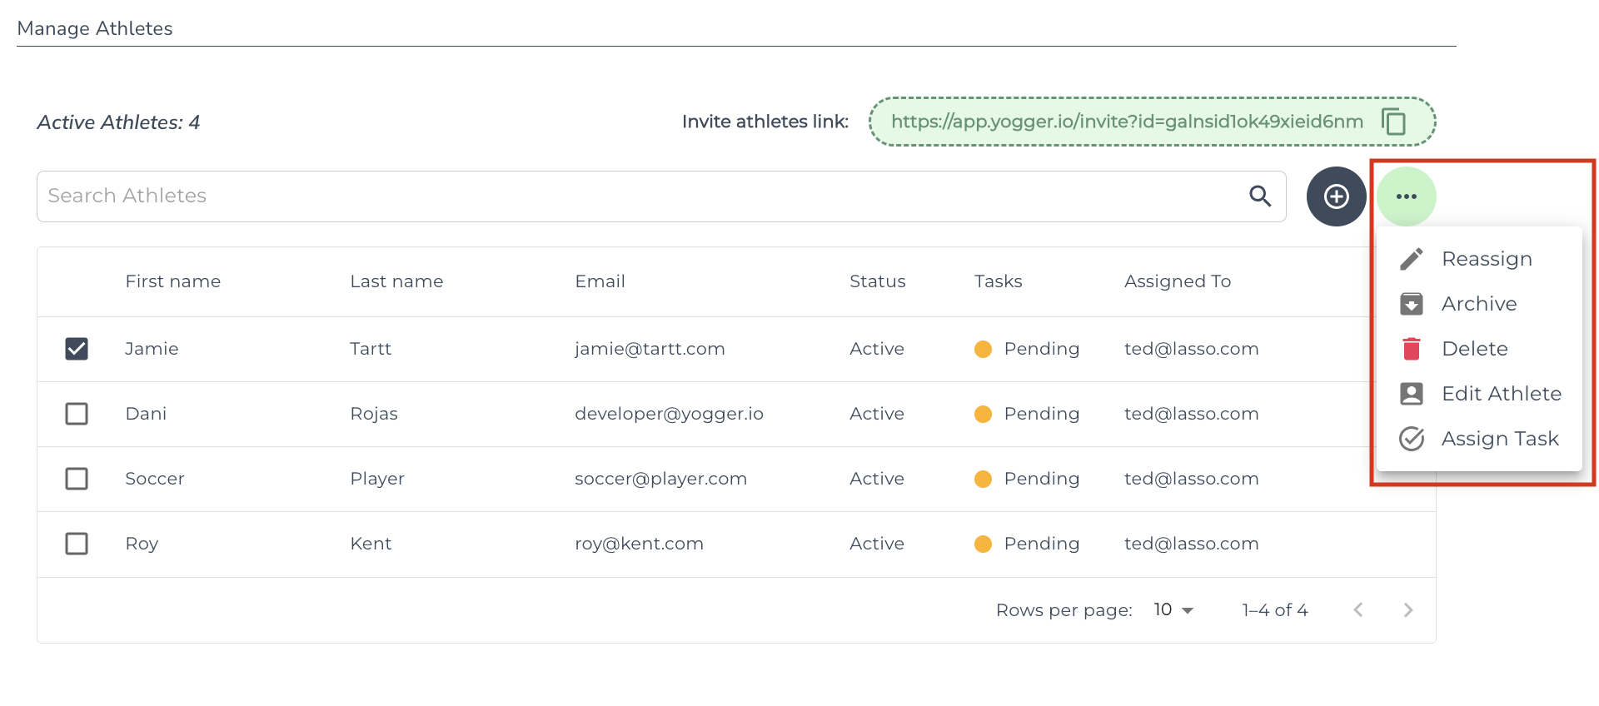Viewport: 1599px width, 706px height.
Task: Click the archive box icon
Action: click(x=1412, y=304)
